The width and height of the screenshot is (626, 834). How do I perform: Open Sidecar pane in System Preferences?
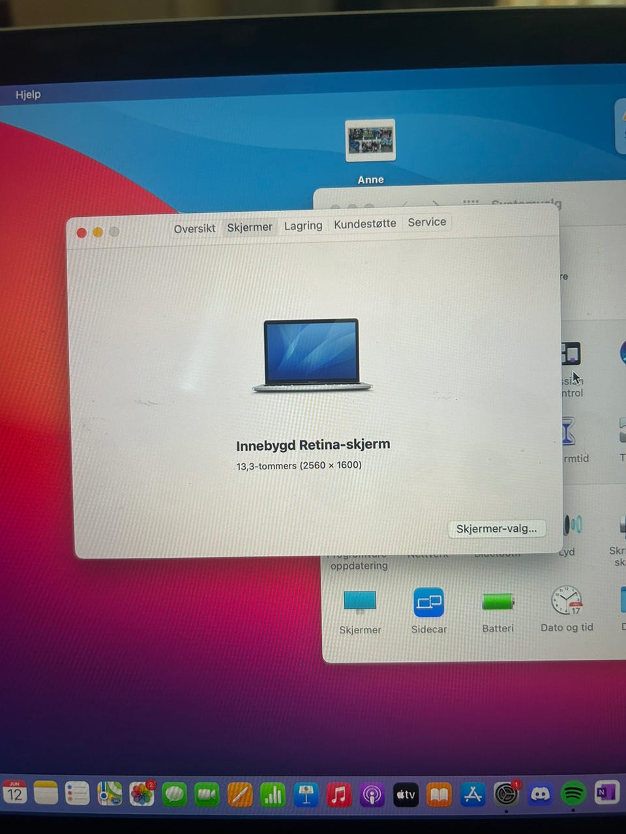(x=428, y=611)
